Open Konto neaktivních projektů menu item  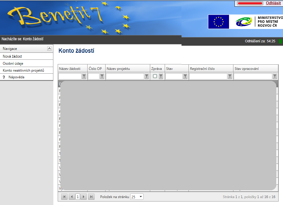tap(27, 70)
